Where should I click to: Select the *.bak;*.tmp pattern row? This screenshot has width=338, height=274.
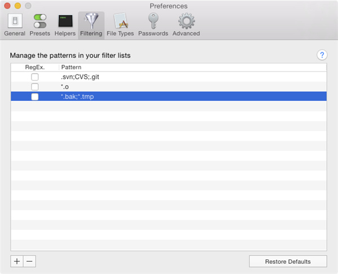169,97
